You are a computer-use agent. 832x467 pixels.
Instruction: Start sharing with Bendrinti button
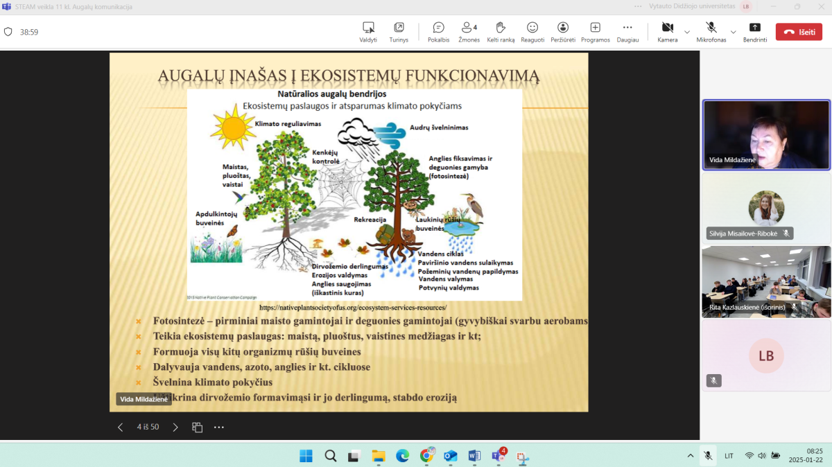[x=755, y=32]
